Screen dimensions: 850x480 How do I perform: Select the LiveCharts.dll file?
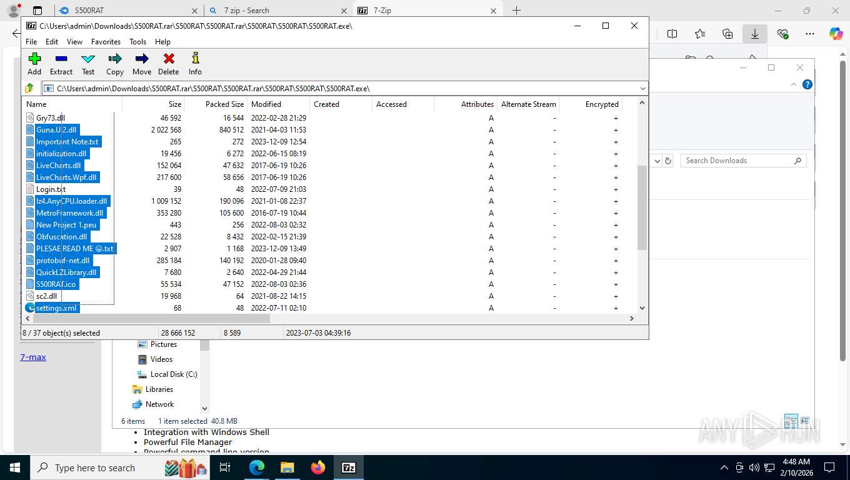(58, 166)
